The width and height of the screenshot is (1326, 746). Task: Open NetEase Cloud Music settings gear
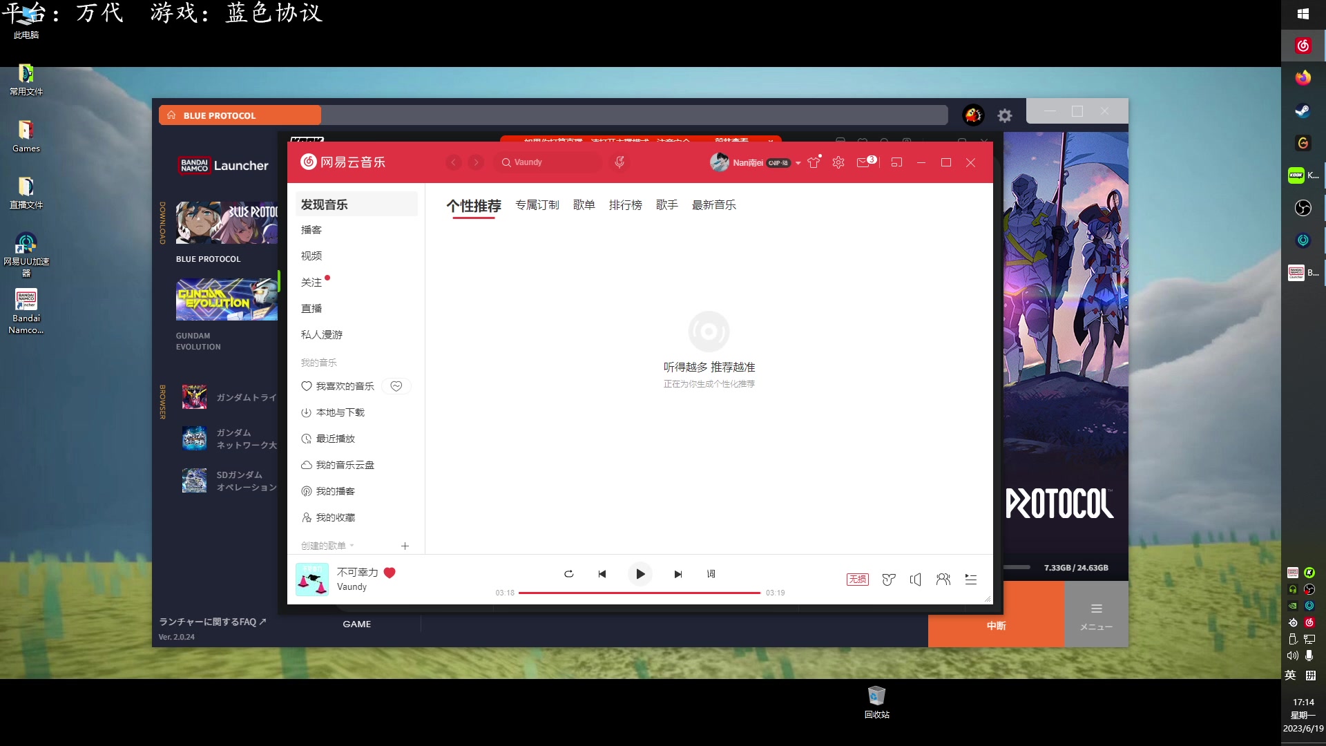click(838, 162)
